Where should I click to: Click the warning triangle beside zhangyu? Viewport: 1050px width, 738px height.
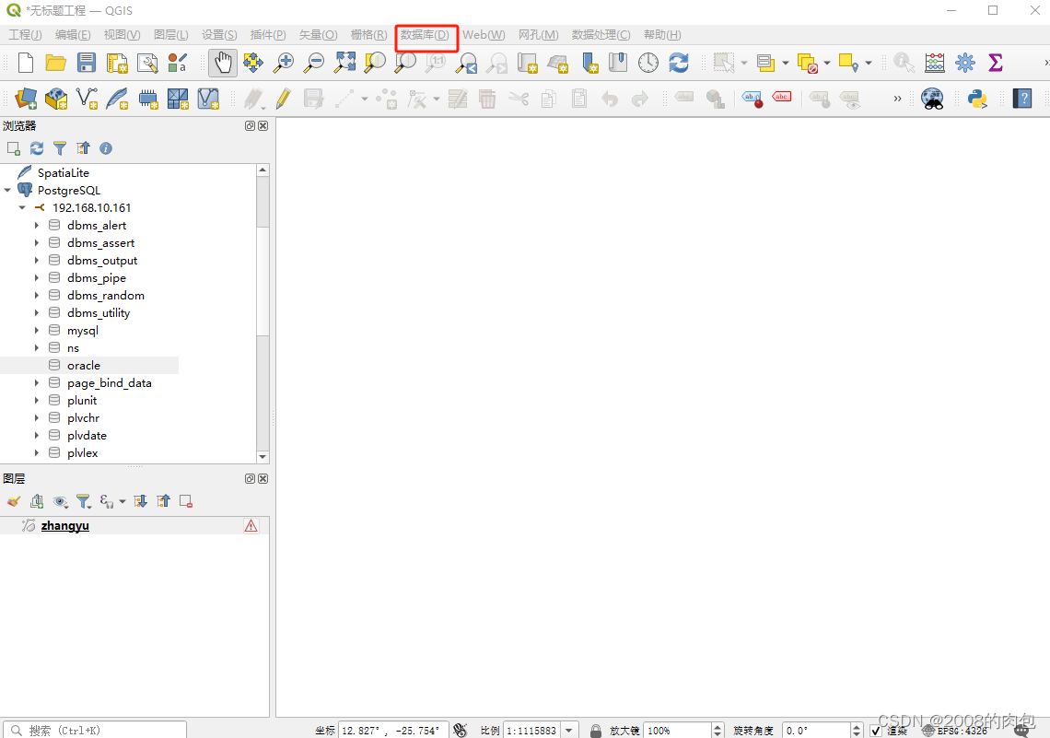coord(251,526)
